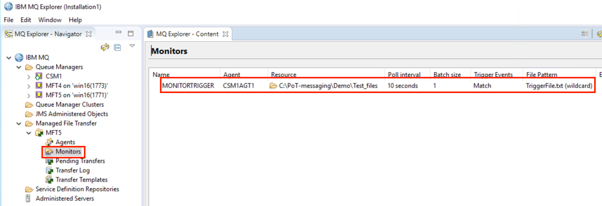Click the refresh icon in Content toolbar
Viewport: 602px width, 206px height.
point(599,34)
